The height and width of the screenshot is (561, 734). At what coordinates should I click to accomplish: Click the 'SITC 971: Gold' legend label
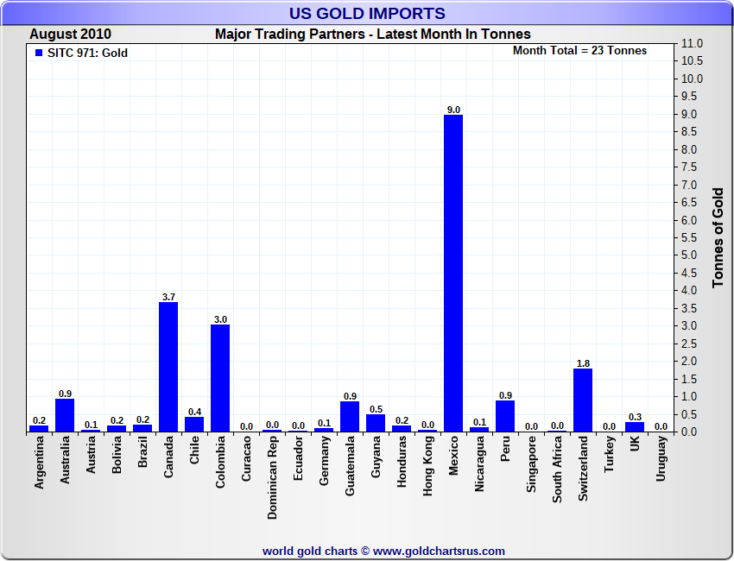87,53
